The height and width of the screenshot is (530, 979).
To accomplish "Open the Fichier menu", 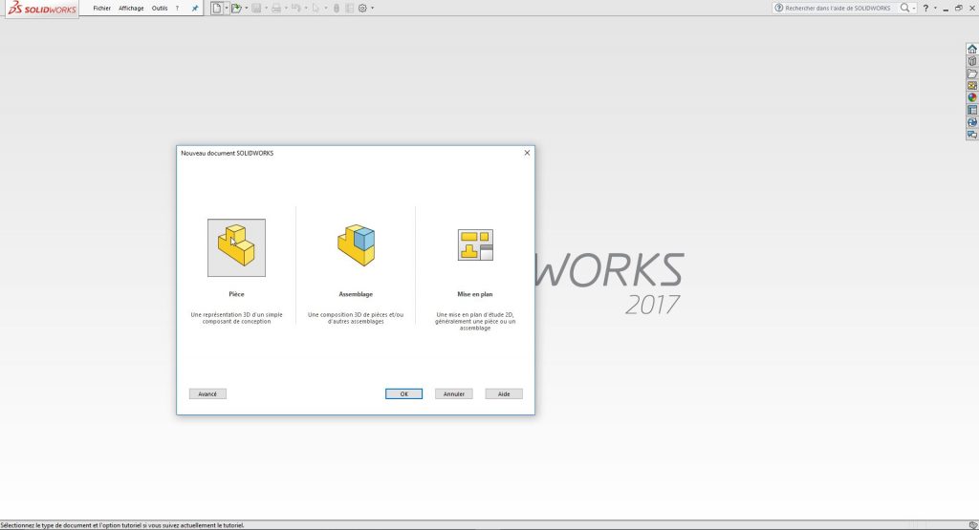I will 101,8.
